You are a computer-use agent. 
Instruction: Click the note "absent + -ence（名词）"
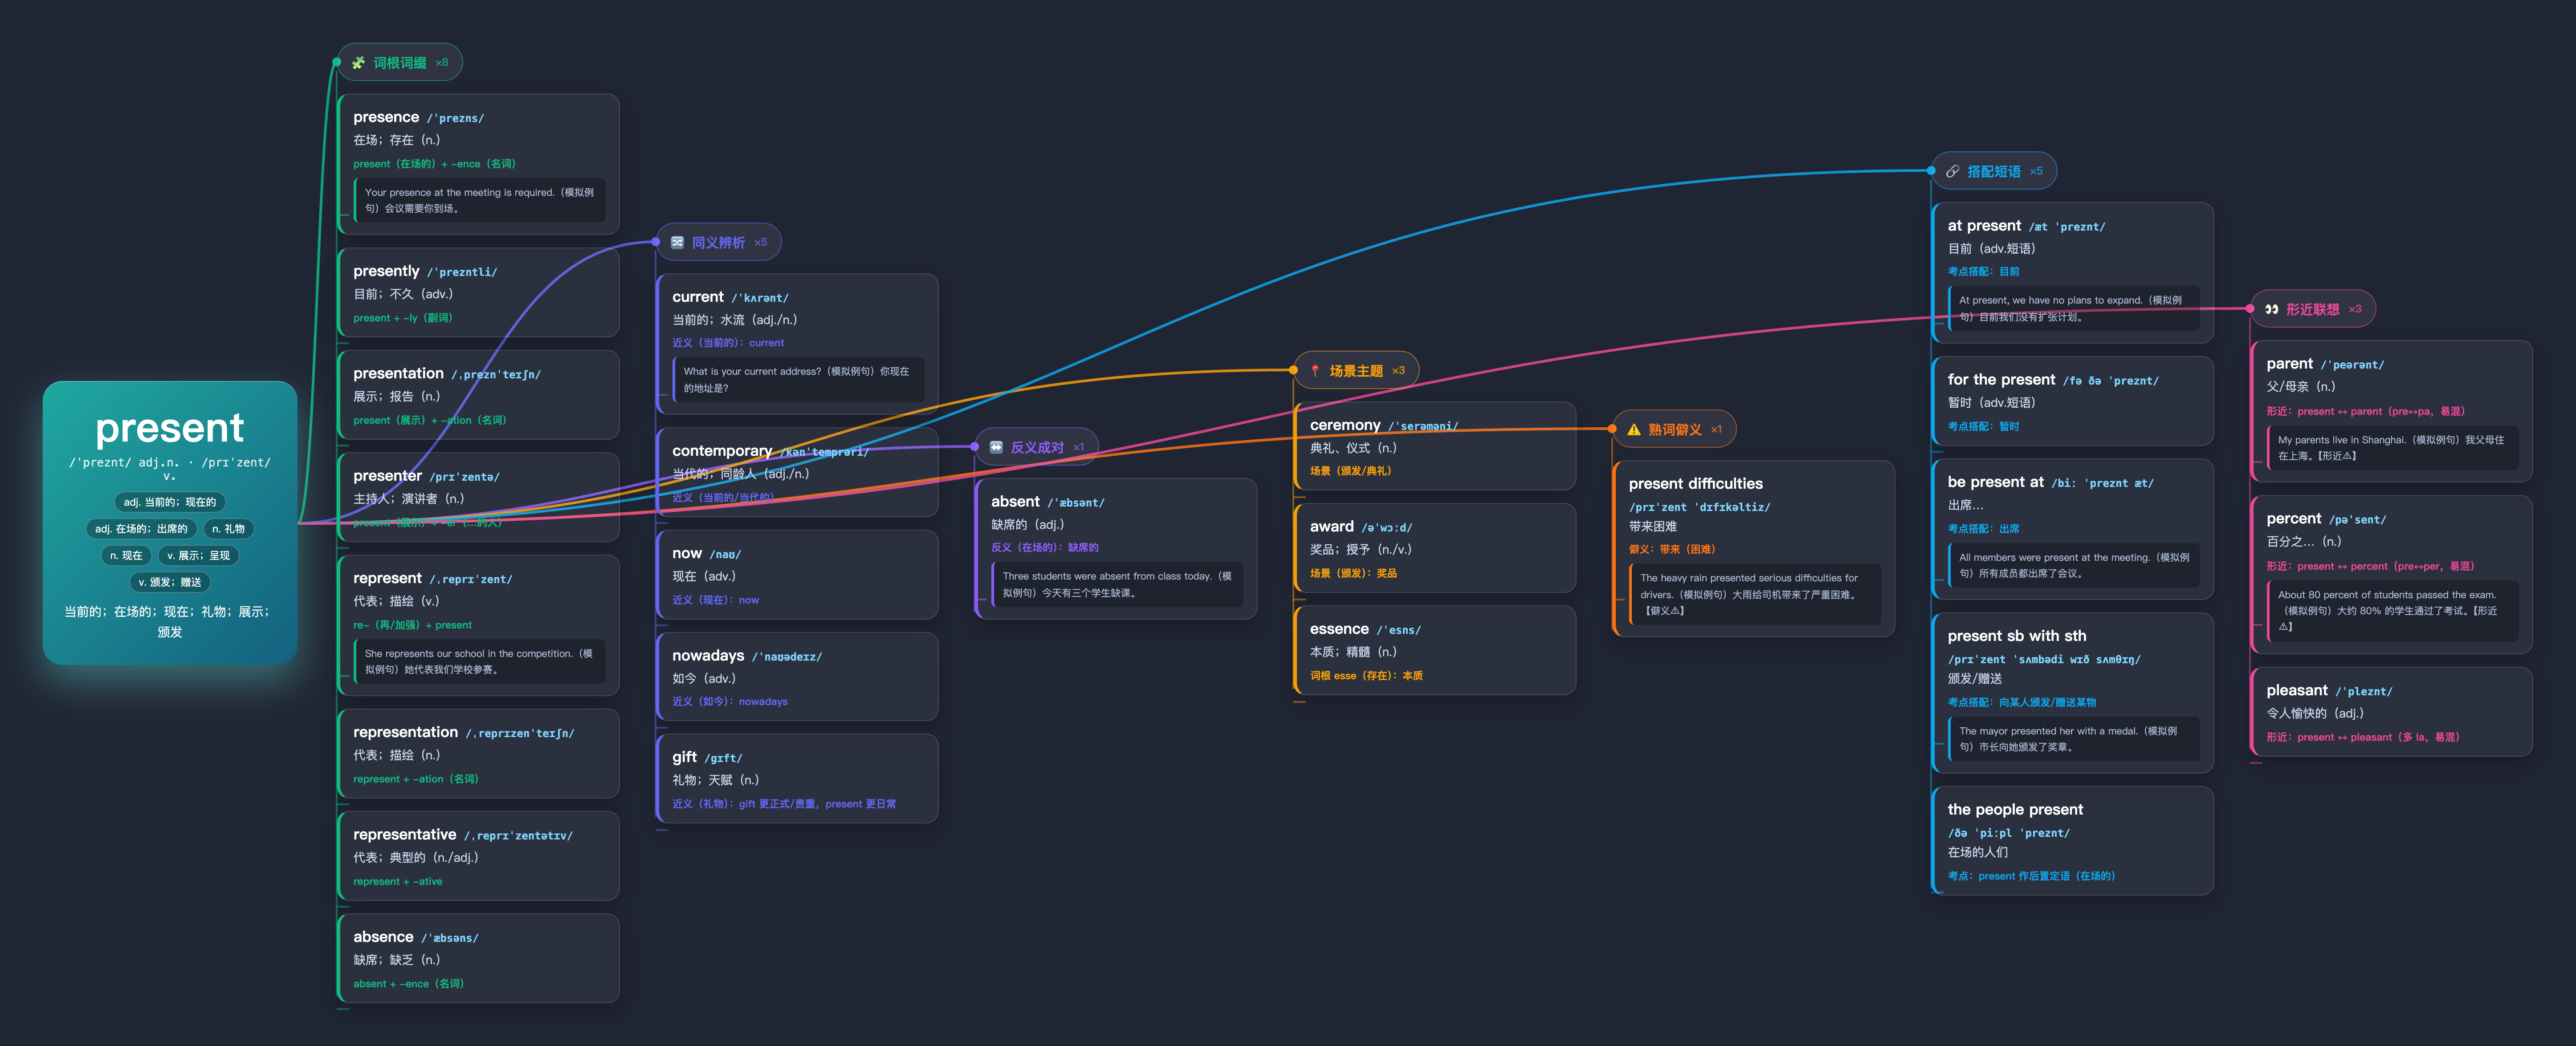tap(408, 984)
